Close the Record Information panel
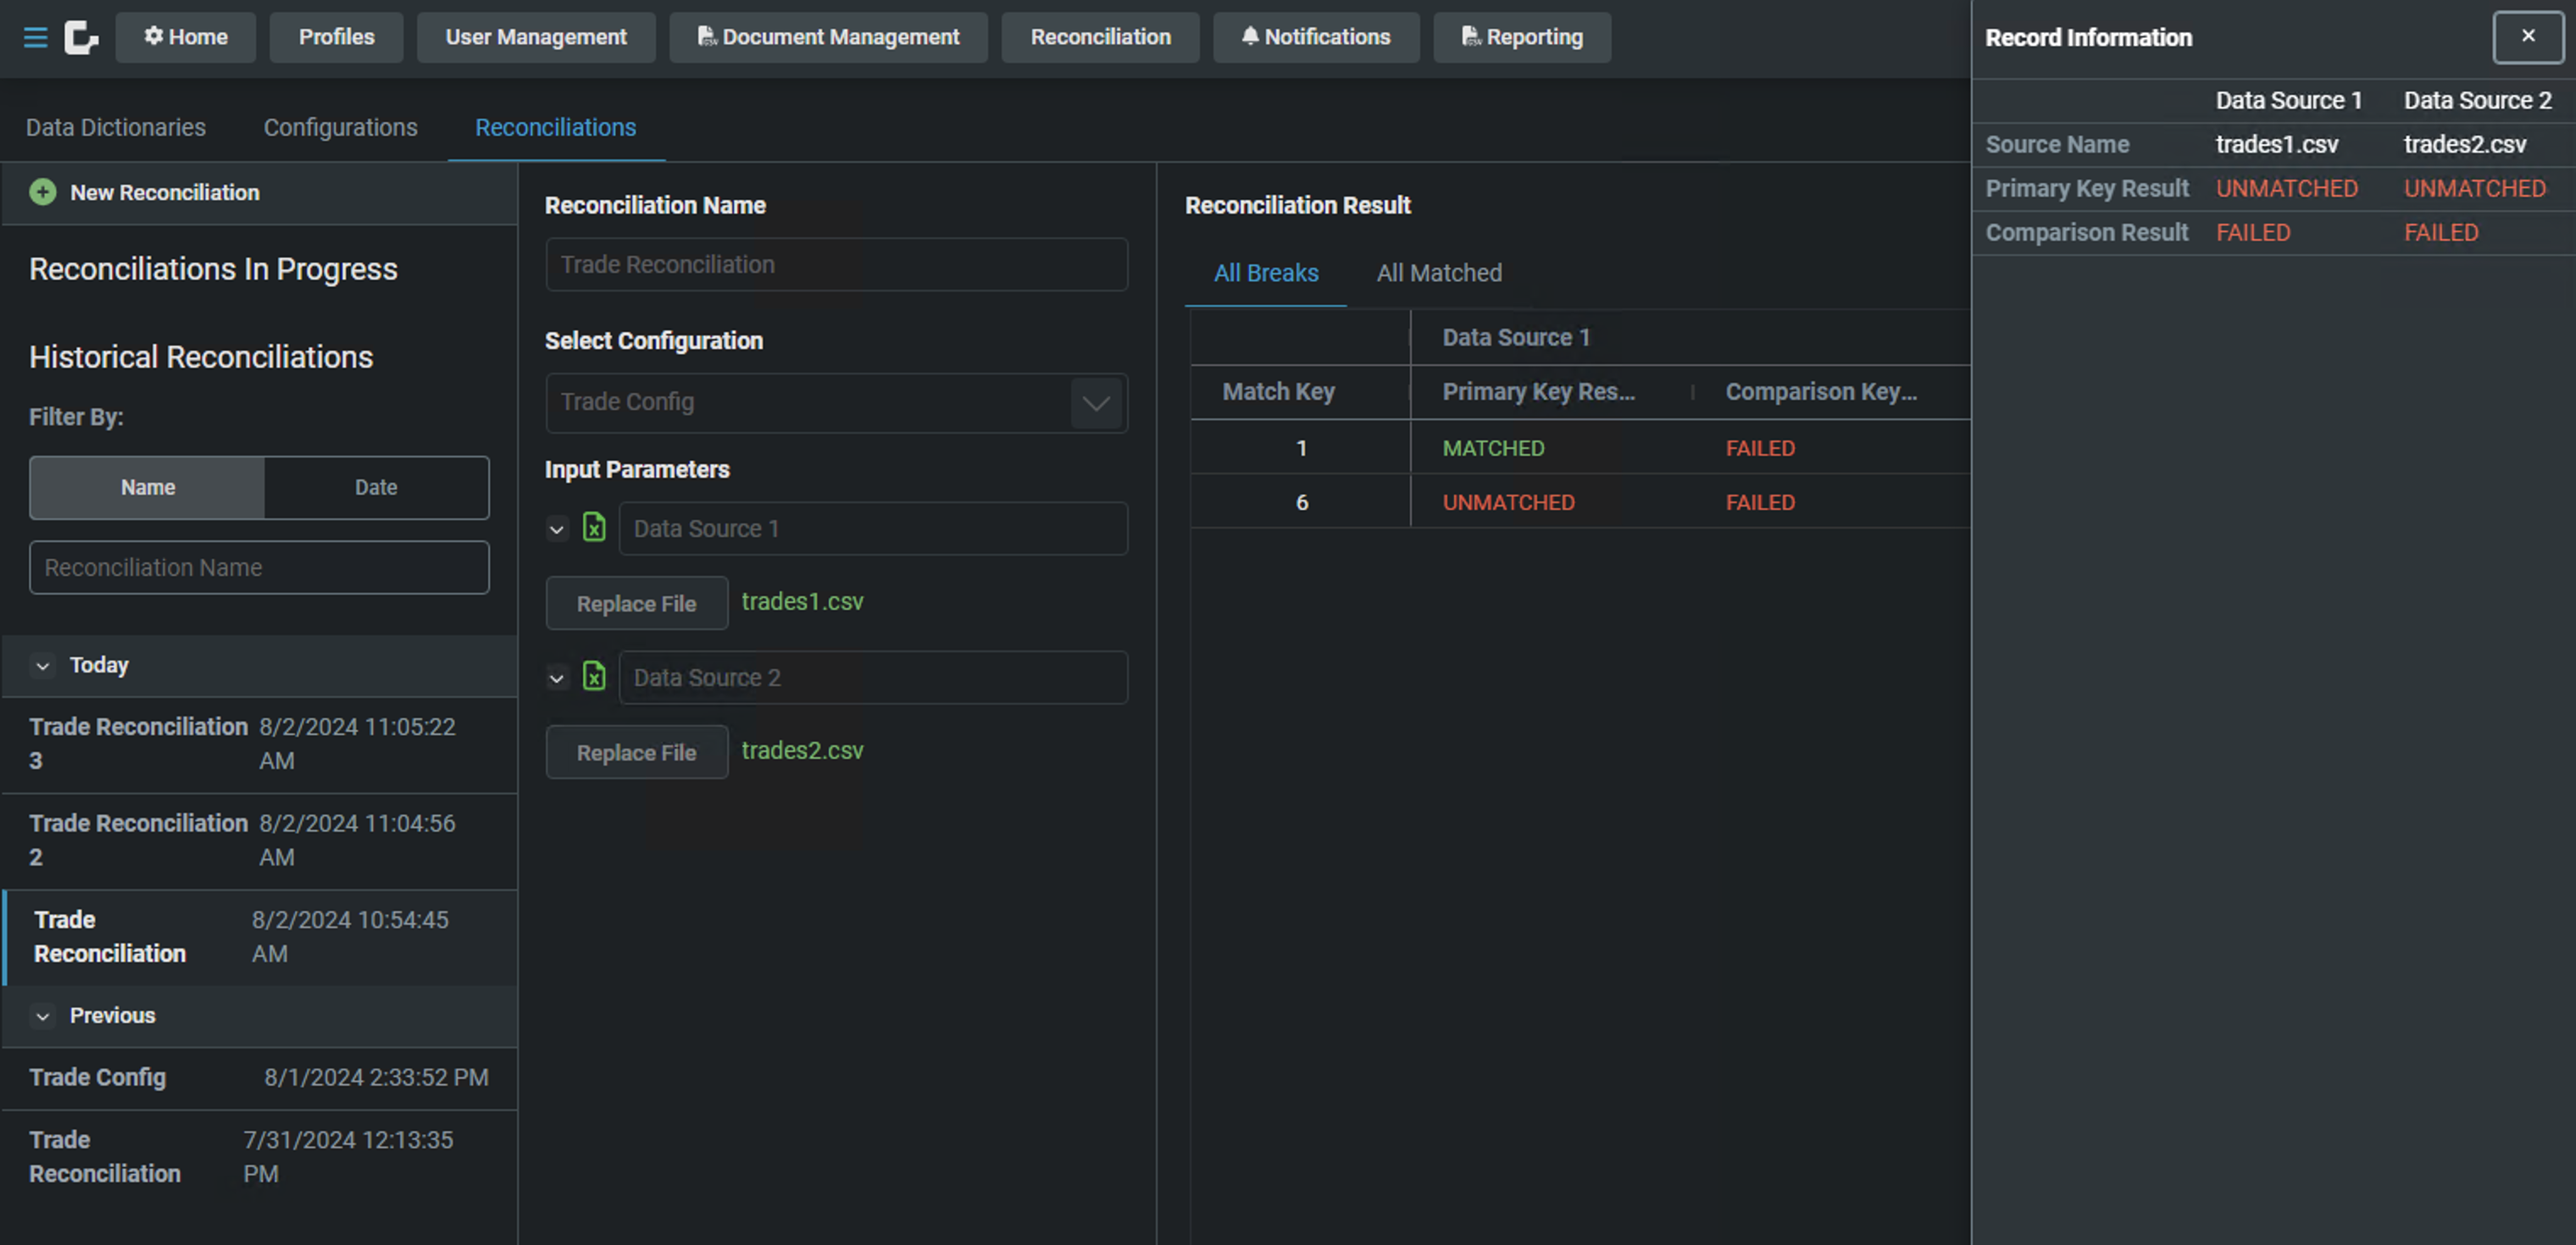This screenshot has width=2576, height=1245. coord(2527,37)
